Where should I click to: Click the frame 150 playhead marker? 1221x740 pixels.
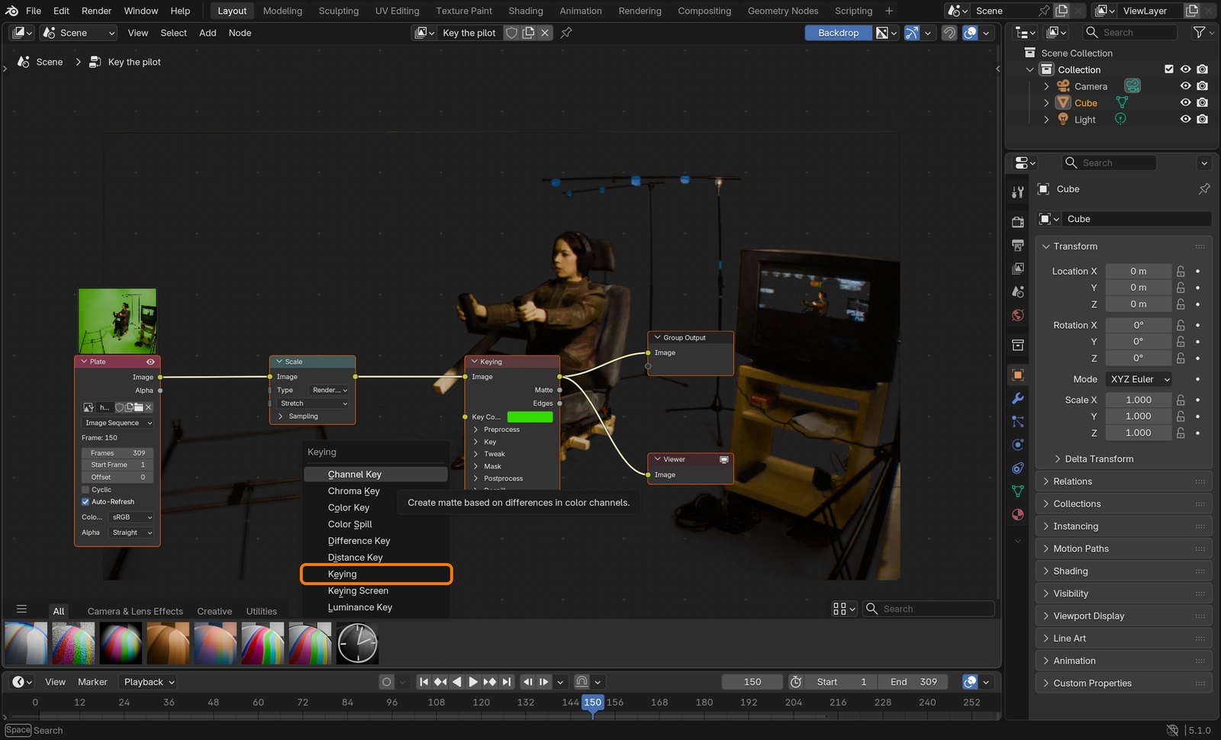(x=593, y=703)
